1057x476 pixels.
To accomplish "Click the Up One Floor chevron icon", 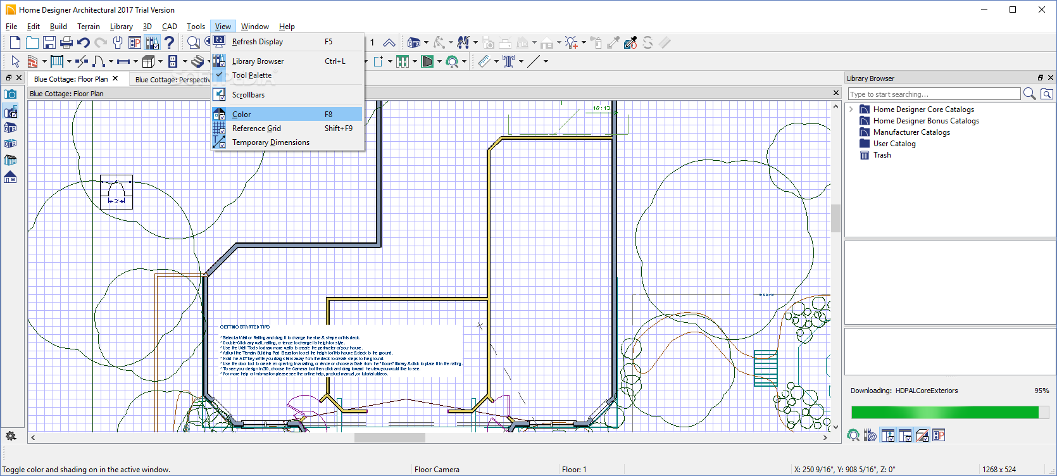I will (389, 42).
